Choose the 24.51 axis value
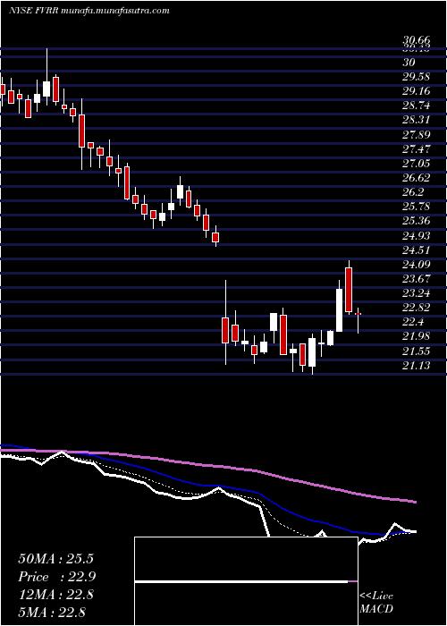This screenshot has width=447, height=626. [x=417, y=250]
